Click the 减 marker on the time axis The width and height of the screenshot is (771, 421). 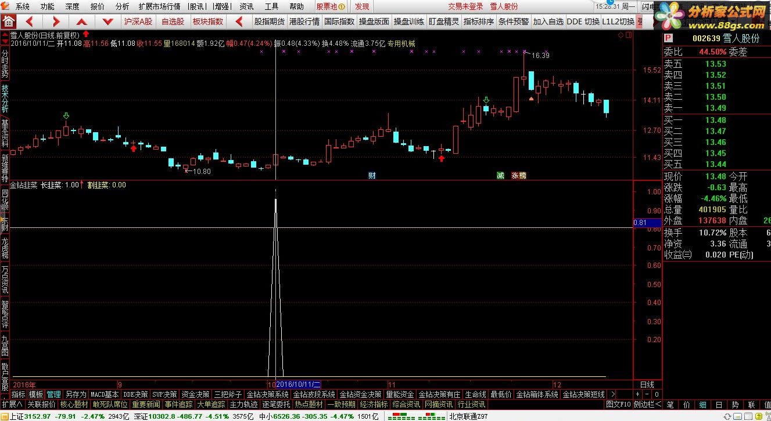click(500, 175)
